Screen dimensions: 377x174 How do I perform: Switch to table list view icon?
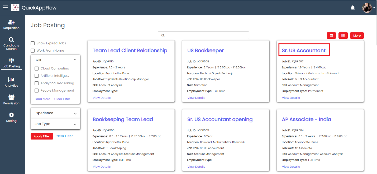(x=331, y=36)
